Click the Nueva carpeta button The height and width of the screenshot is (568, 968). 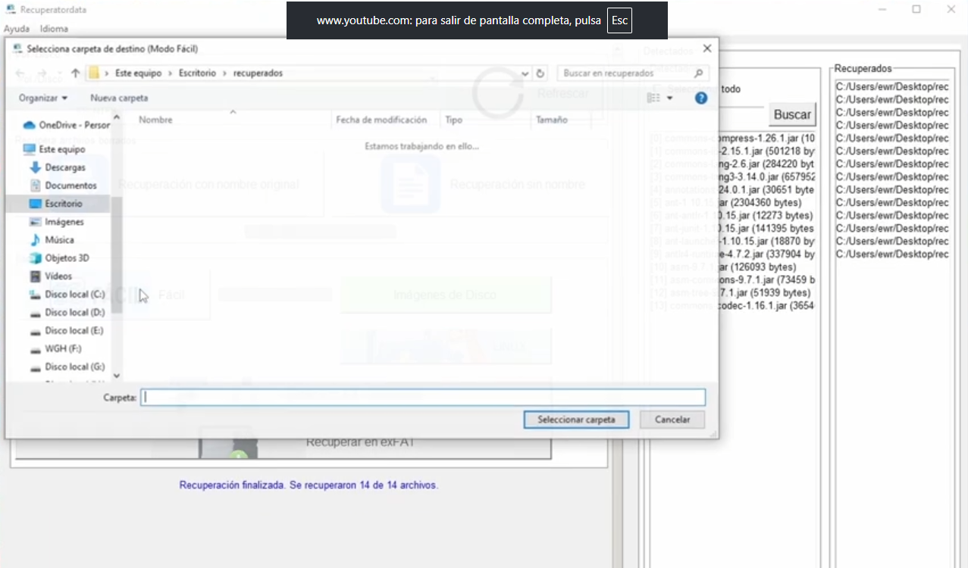coord(119,98)
